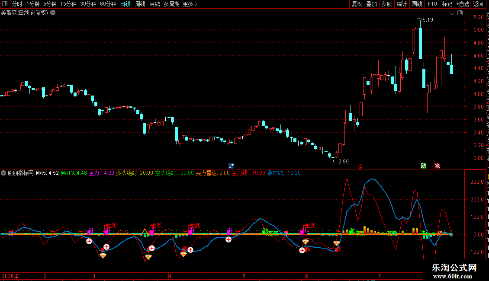Image resolution: width=489 pixels, height=281 pixels.
Task: Click the 复权 button
Action: [357, 4]
